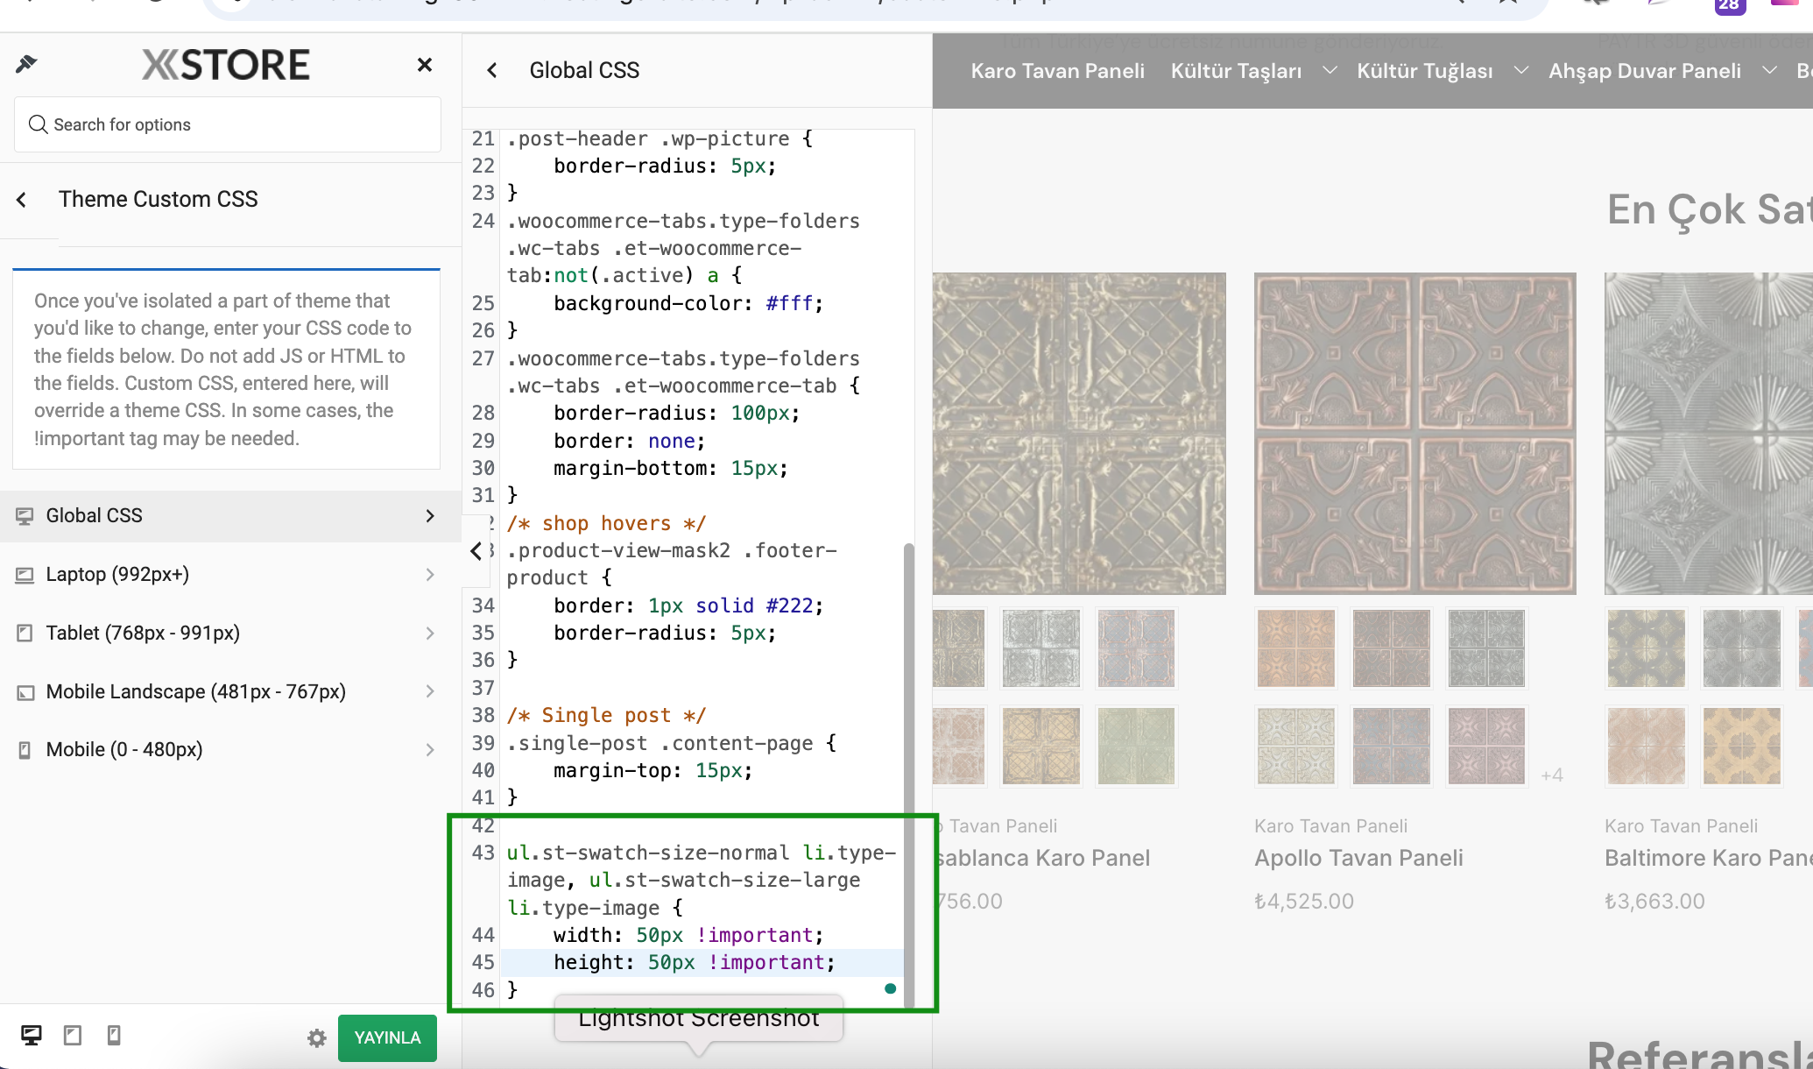Expand the Kültür Tuğlası dropdown arrow
Screen dimensions: 1813x1069
pos(1521,70)
